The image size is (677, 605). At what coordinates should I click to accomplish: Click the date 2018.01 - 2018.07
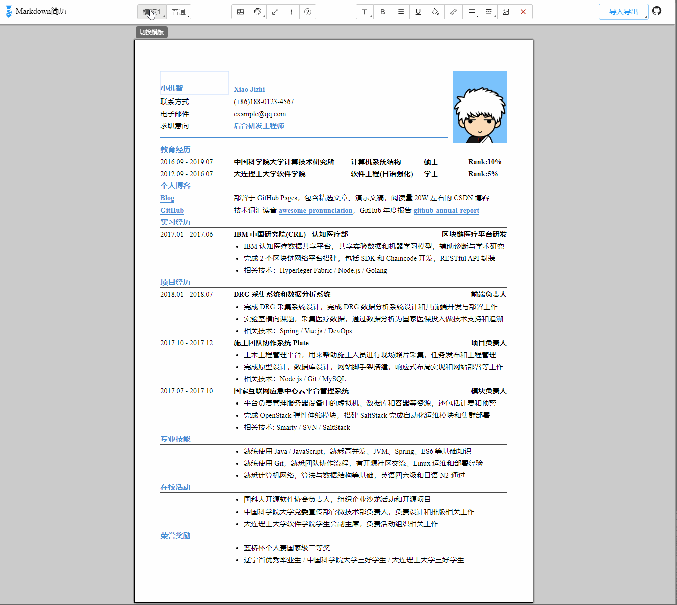(186, 294)
